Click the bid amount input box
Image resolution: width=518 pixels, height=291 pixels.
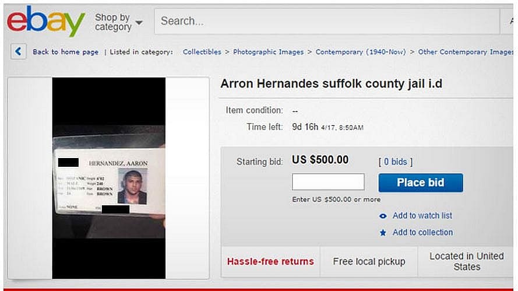(x=328, y=182)
